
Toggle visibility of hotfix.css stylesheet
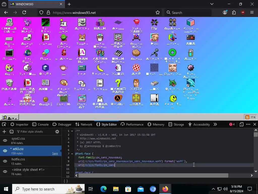[x=5, y=161]
